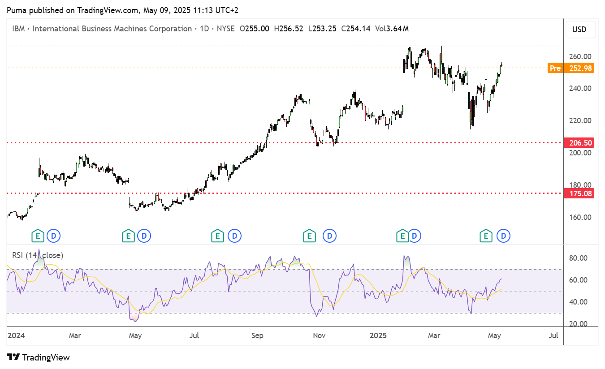Click 20.00 on the RSI scale
605x369 pixels.
pyautogui.click(x=579, y=324)
